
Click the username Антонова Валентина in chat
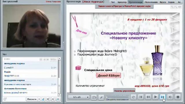point(15,89)
